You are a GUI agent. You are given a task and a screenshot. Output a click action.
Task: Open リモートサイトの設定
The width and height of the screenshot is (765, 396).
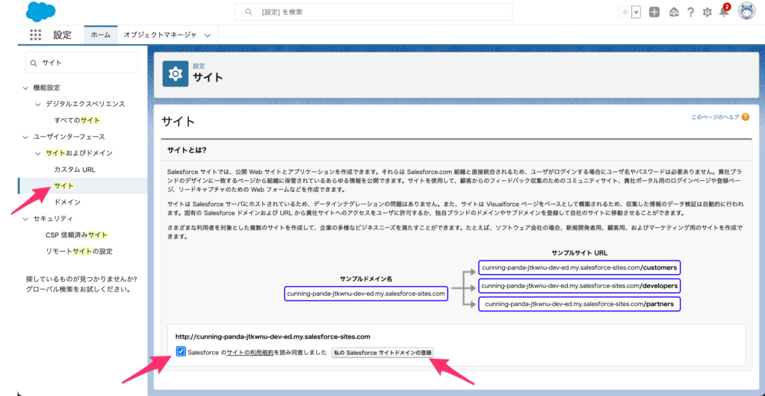(79, 251)
